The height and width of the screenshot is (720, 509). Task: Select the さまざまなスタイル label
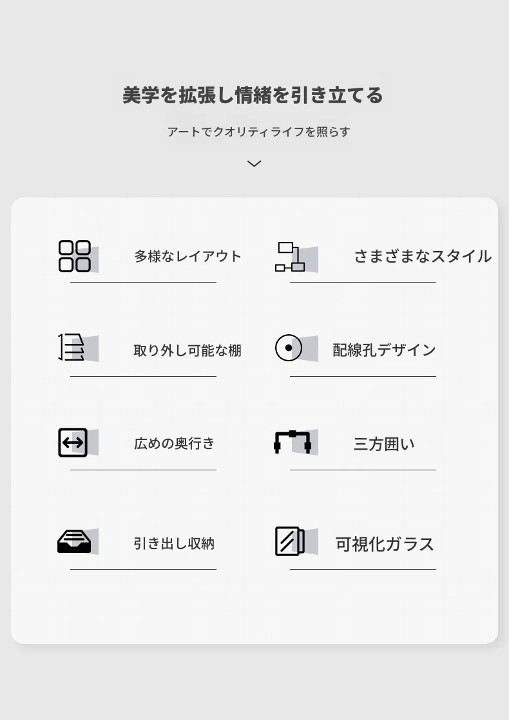423,256
